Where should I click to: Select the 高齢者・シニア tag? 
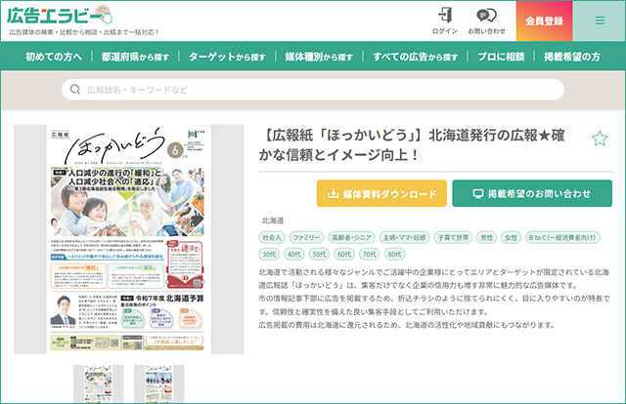[350, 237]
